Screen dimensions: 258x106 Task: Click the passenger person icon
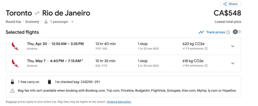[46, 22]
